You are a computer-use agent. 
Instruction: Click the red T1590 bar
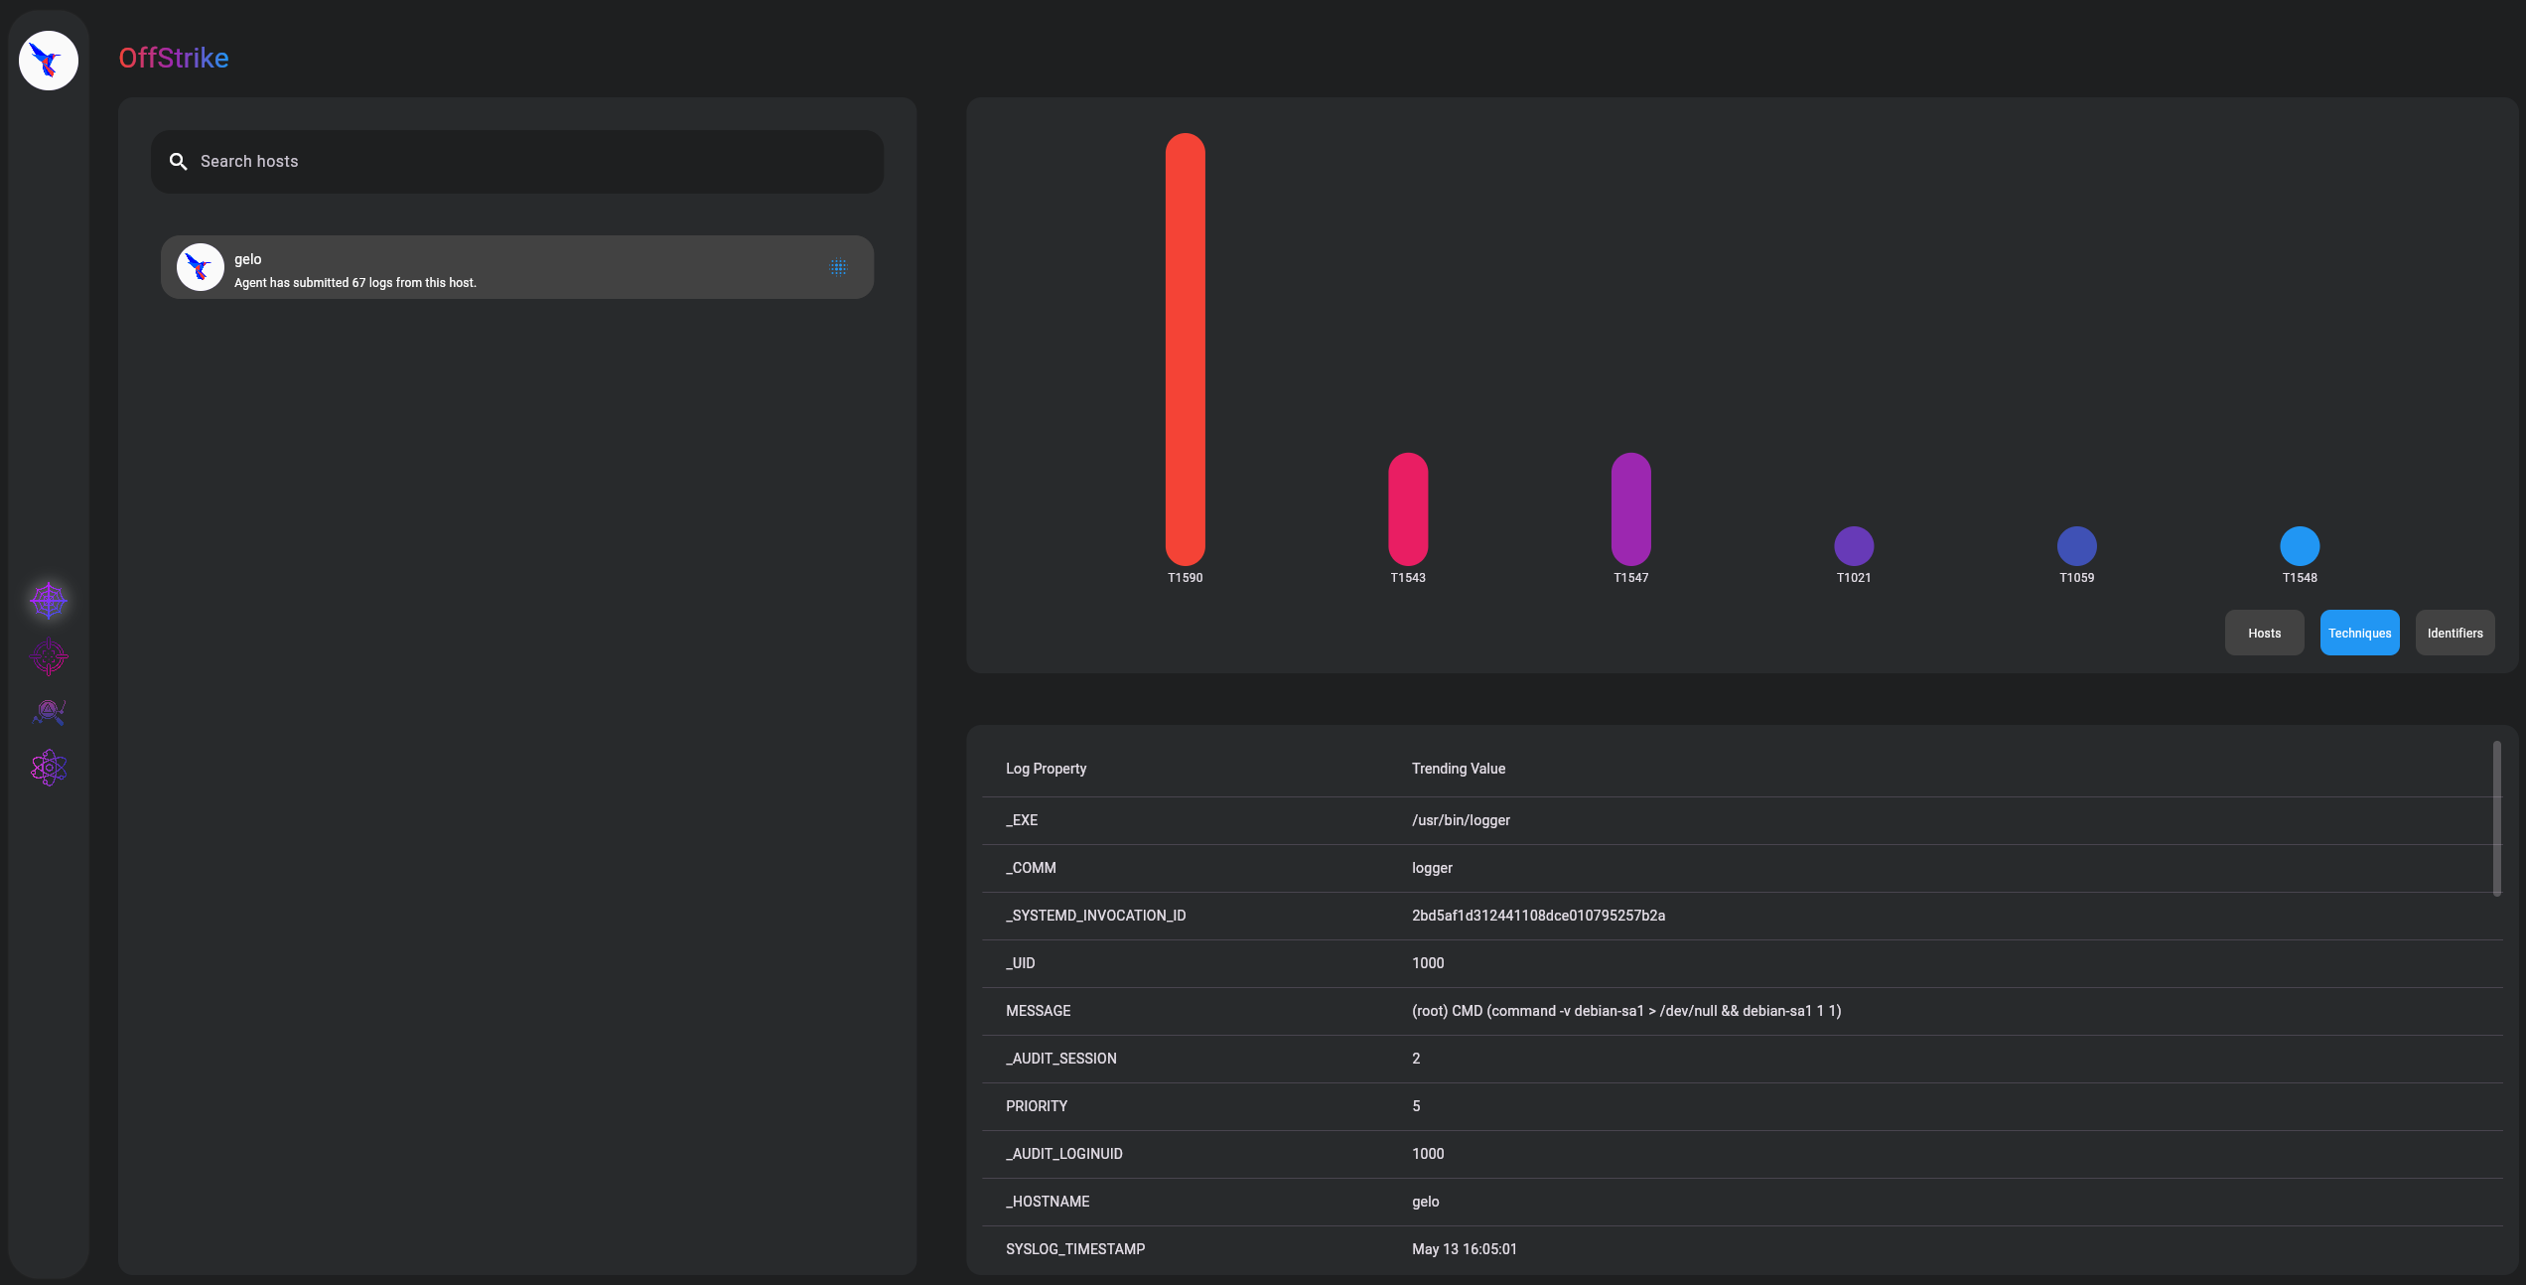pos(1185,350)
